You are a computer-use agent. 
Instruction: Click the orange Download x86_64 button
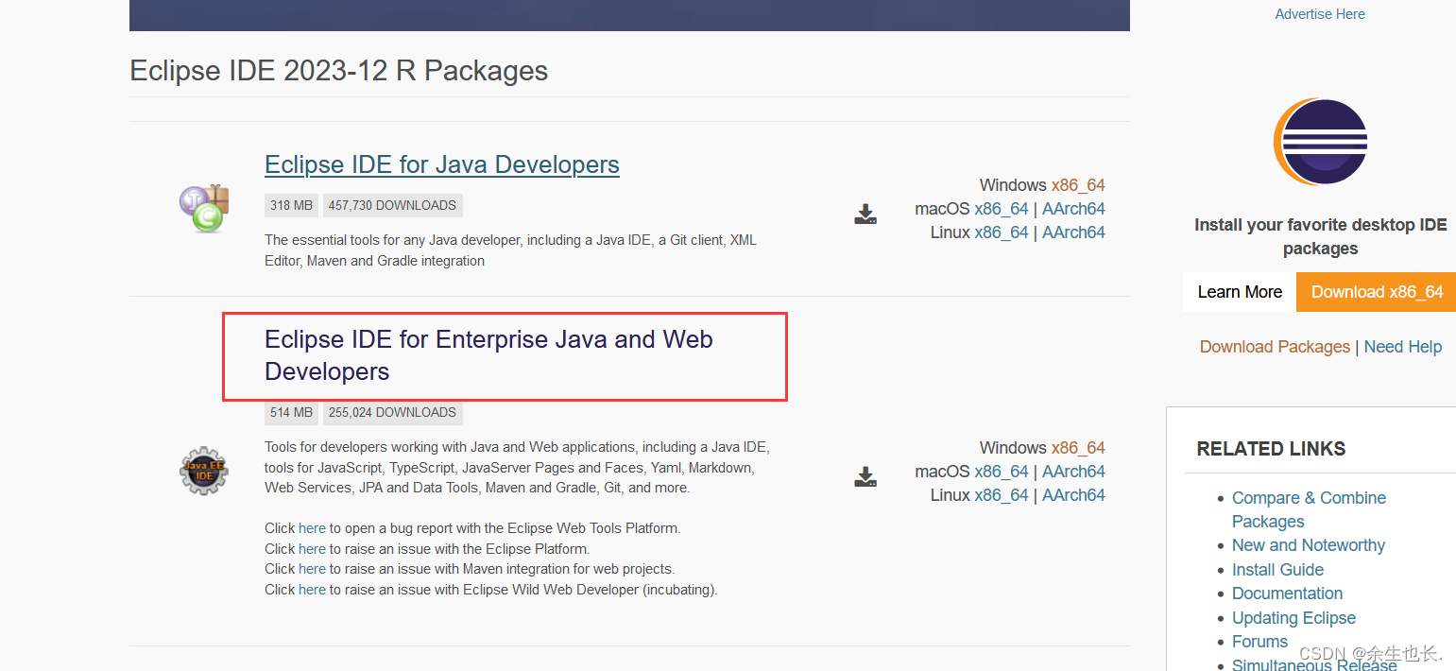1377,292
